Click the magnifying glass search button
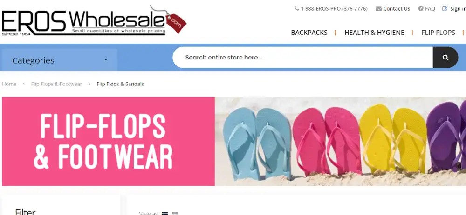The width and height of the screenshot is (466, 215). coord(445,58)
